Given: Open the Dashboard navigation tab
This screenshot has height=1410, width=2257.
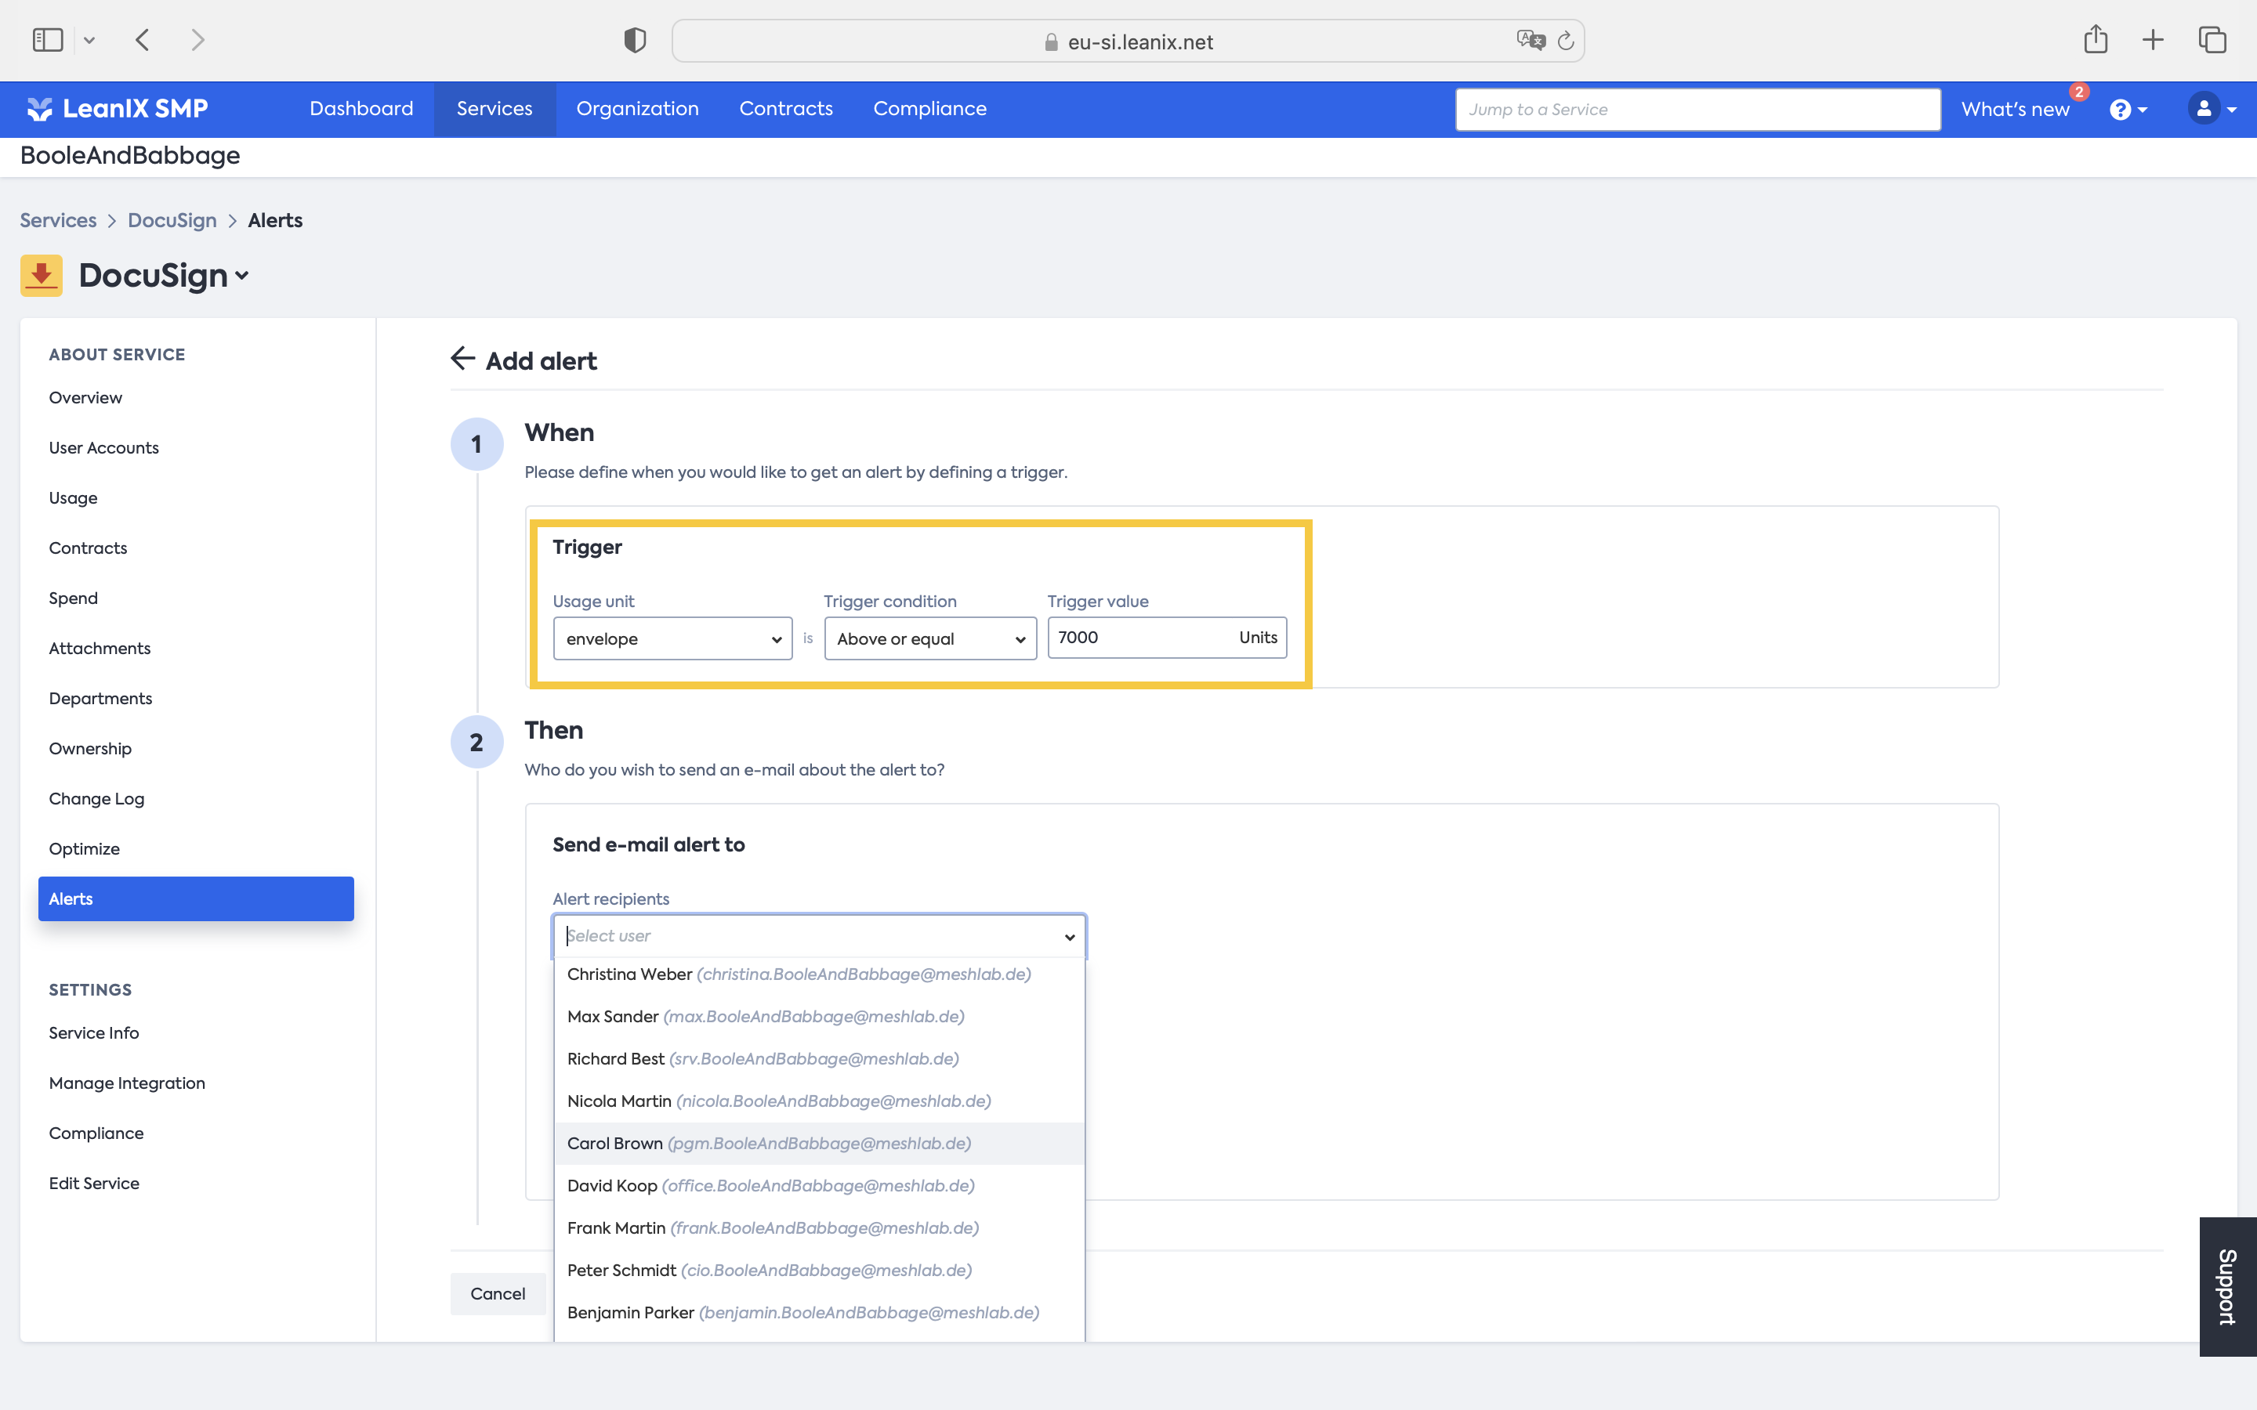Looking at the screenshot, I should [x=361, y=109].
